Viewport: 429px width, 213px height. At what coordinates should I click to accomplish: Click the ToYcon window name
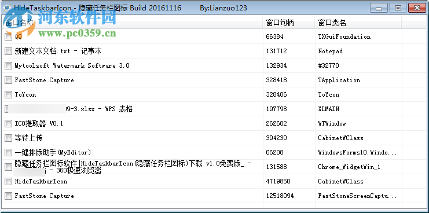pos(25,94)
